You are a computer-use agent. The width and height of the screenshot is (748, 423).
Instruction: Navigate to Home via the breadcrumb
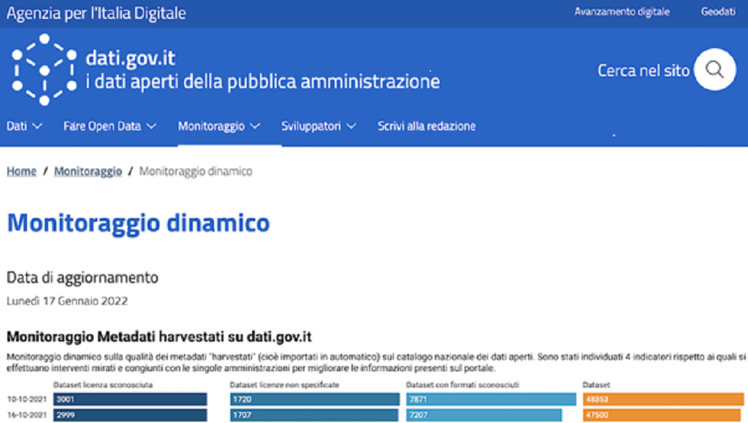21,171
